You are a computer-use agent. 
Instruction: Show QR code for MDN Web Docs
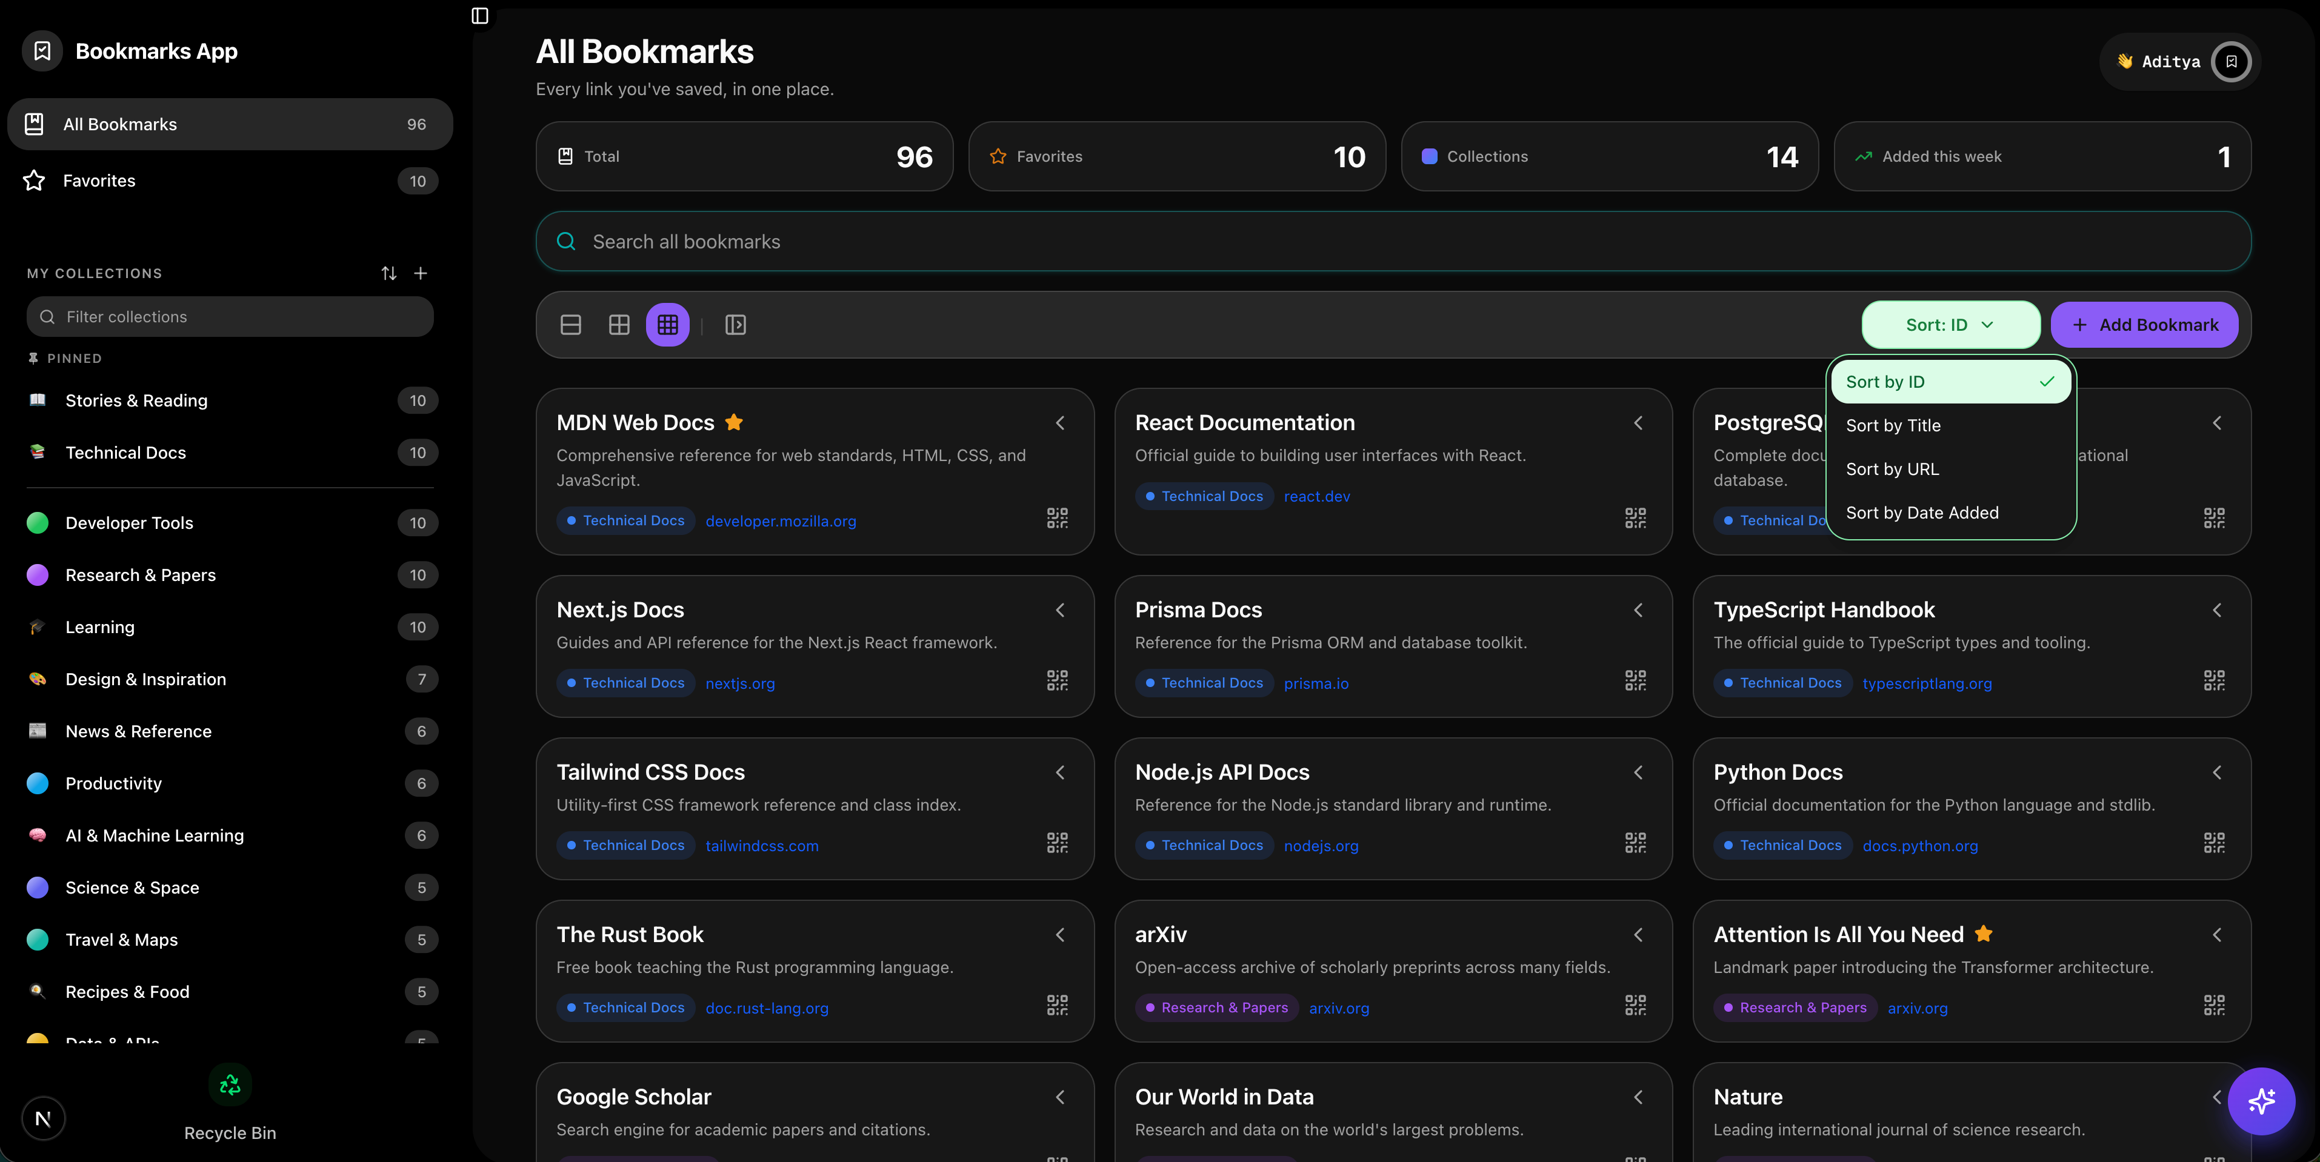pos(1058,517)
